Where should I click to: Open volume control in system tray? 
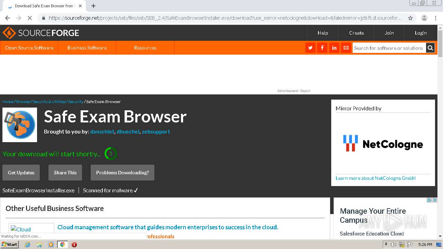(x=394, y=245)
